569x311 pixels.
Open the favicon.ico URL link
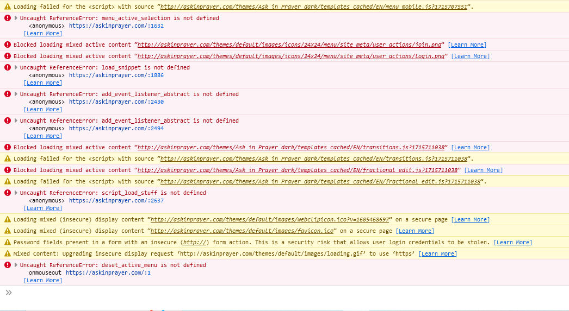[242, 231]
